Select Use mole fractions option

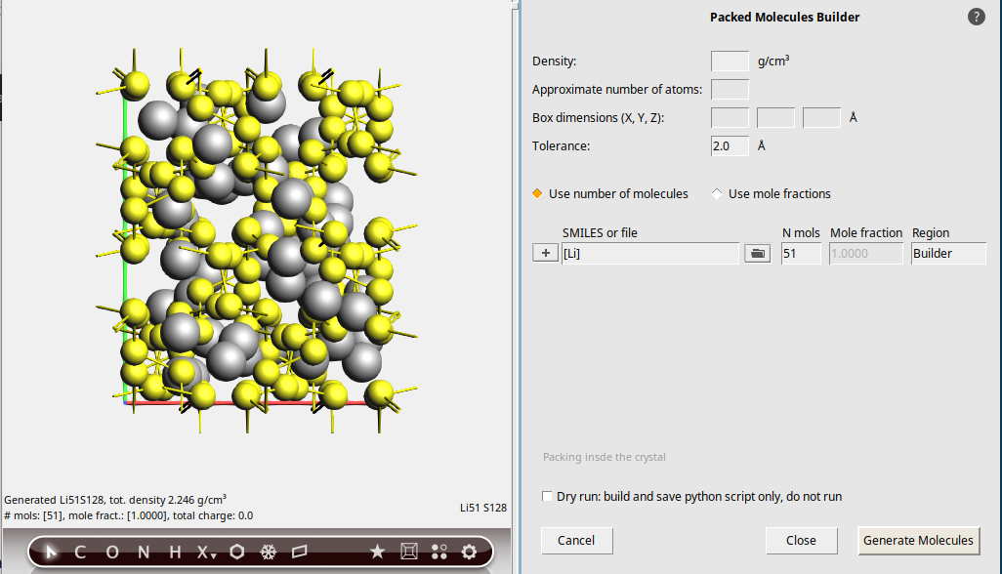717,194
